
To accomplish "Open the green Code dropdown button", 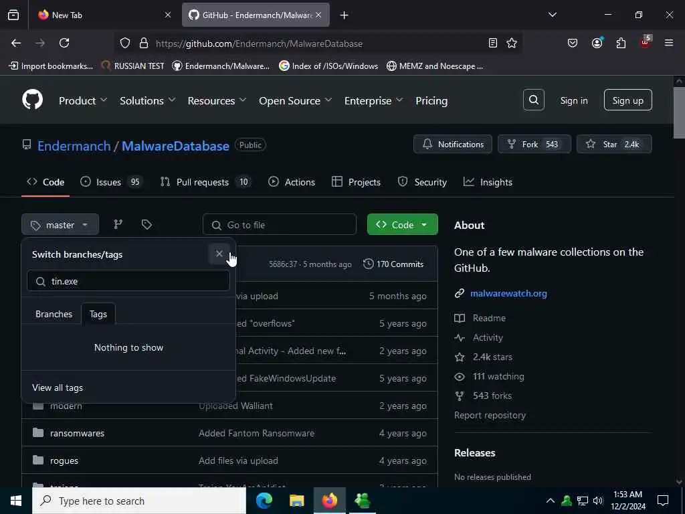I will click(402, 224).
